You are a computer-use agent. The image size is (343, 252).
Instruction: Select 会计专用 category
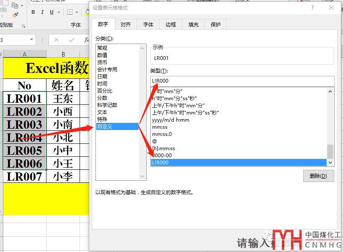point(118,70)
